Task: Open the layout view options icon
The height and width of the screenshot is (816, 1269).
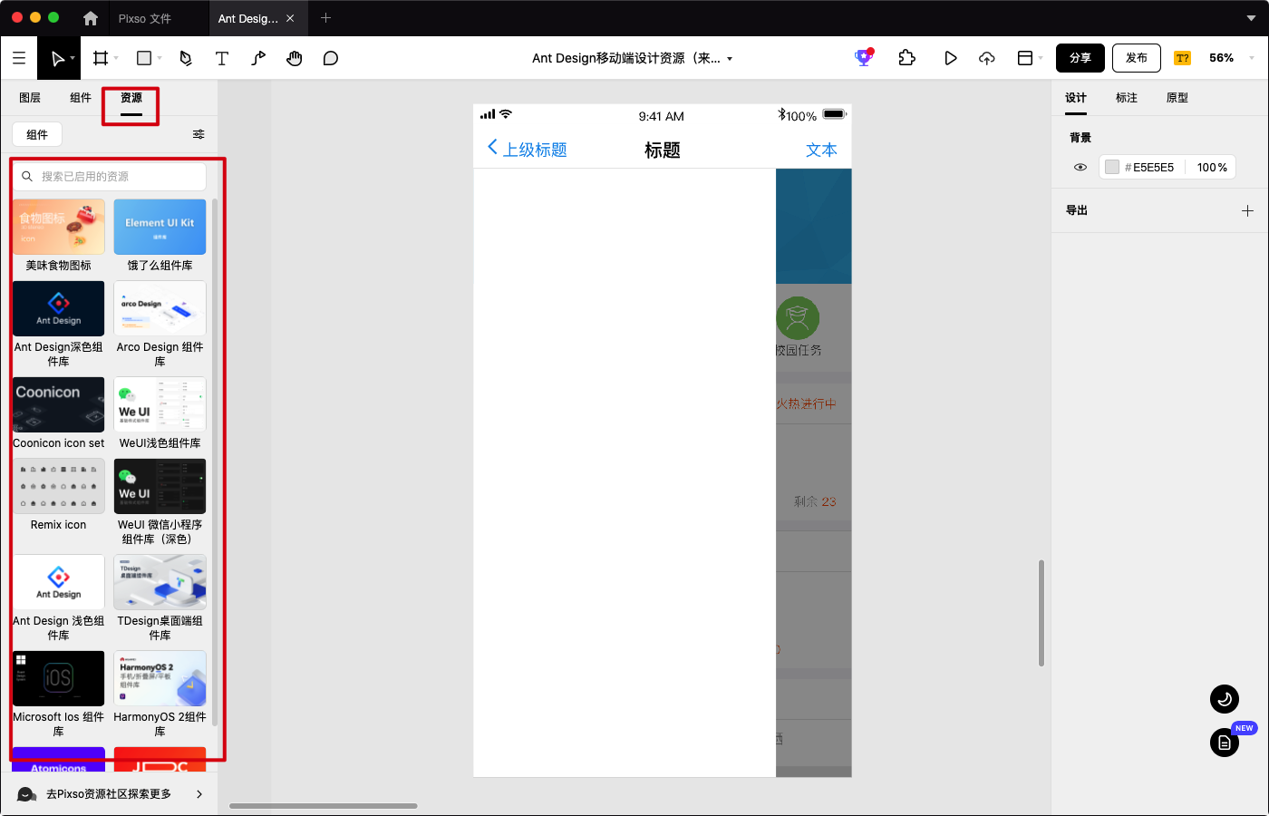Action: pyautogui.click(x=1025, y=58)
